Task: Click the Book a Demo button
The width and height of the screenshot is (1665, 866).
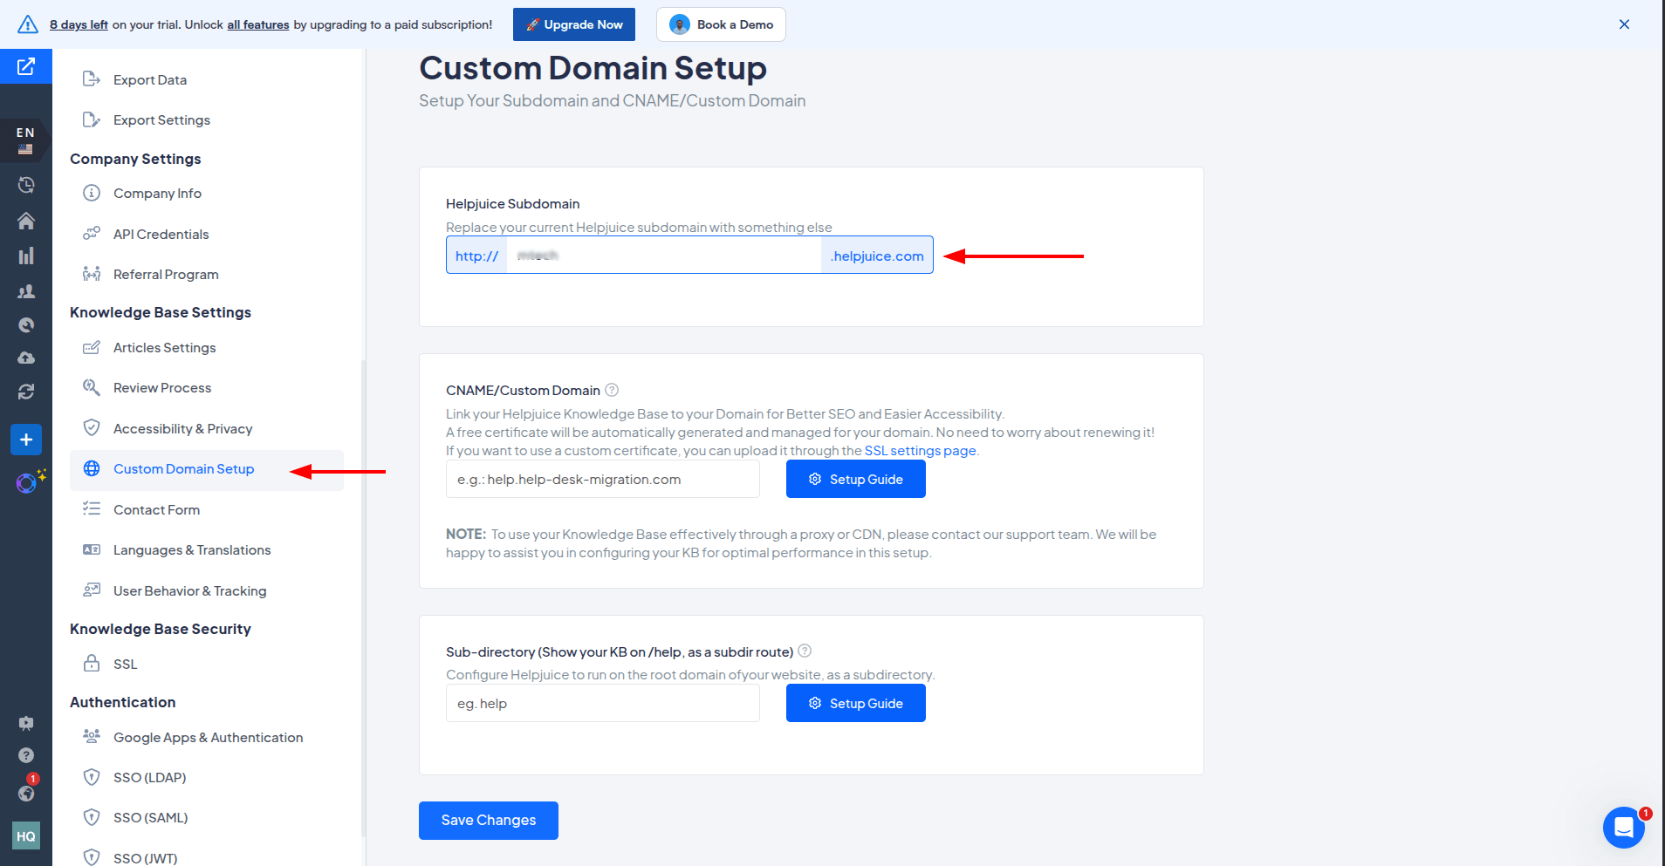Action: click(x=721, y=24)
